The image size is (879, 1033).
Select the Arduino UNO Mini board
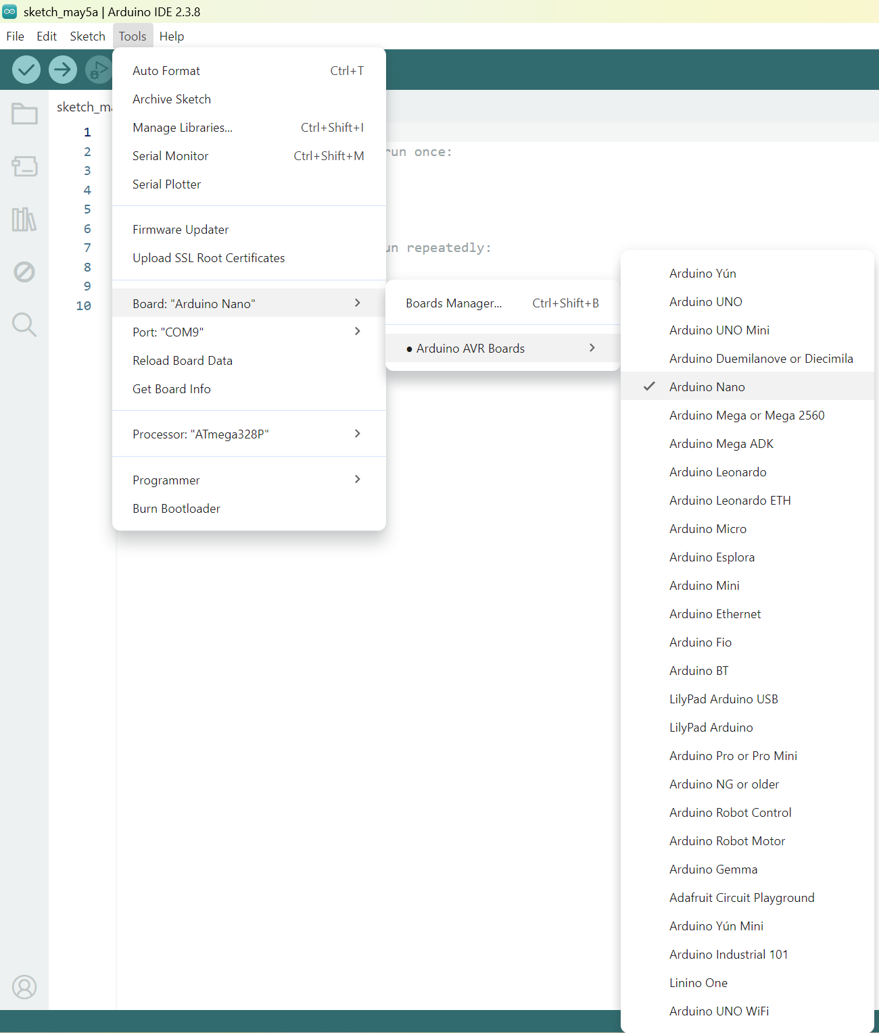click(747, 330)
